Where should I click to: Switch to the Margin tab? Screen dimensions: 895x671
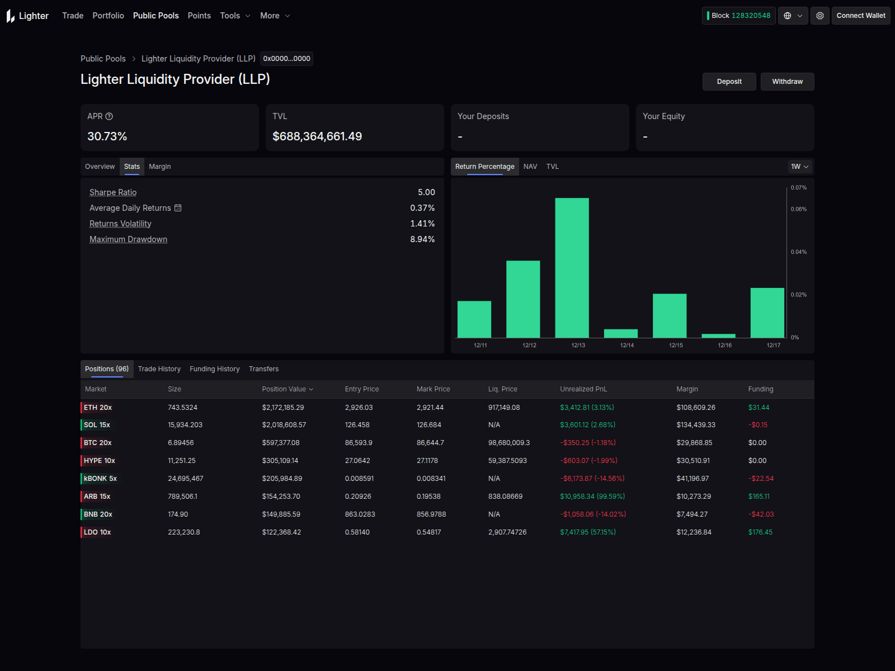pyautogui.click(x=160, y=167)
